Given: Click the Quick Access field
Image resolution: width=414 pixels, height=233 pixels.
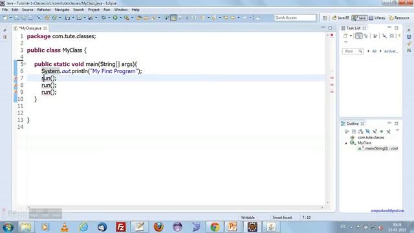Looking at the screenshot, I should [x=295, y=17].
